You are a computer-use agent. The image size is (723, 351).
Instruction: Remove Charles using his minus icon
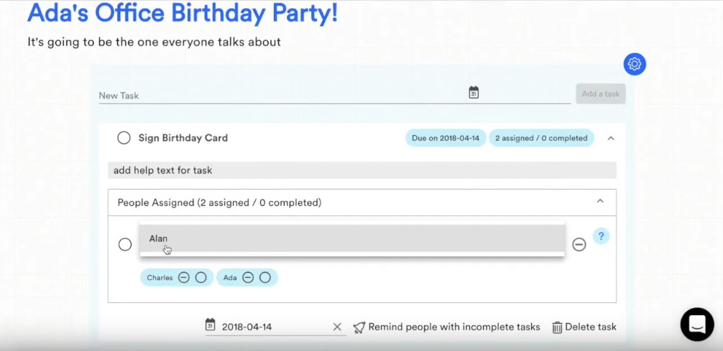click(x=183, y=278)
